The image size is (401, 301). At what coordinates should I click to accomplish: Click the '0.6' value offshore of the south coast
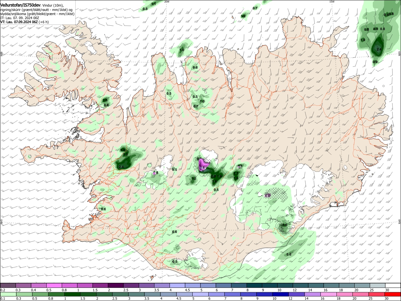(x=289, y=254)
